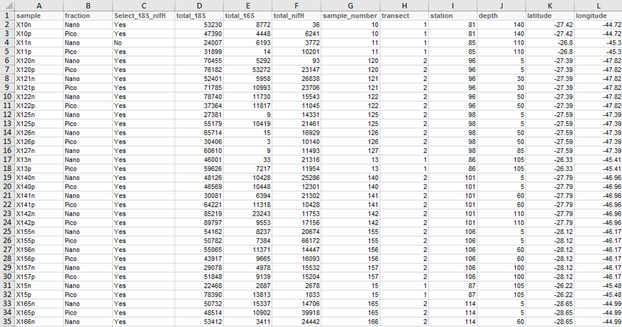Select the cell containing 'No'
Viewport: 622px width, 327px height.
pyautogui.click(x=143, y=42)
